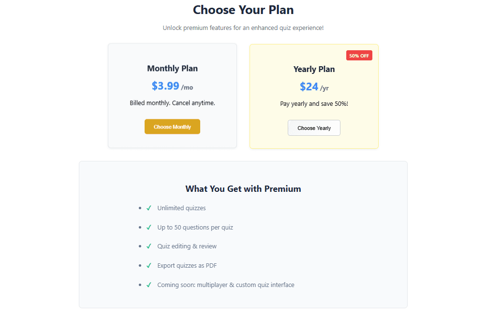The image size is (501, 316).
Task: Click the checkmark beside Quiz editing & review
Action: (149, 246)
